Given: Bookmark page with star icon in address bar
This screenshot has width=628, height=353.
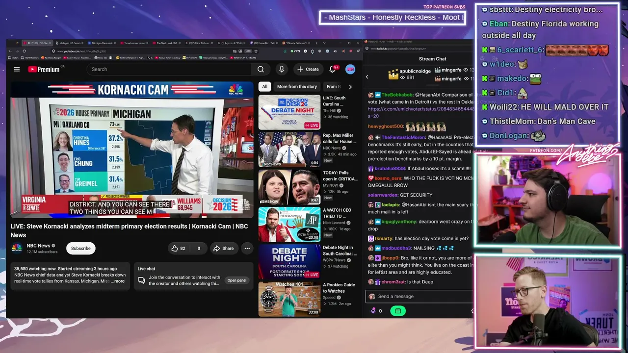Looking at the screenshot, I should click(x=255, y=51).
